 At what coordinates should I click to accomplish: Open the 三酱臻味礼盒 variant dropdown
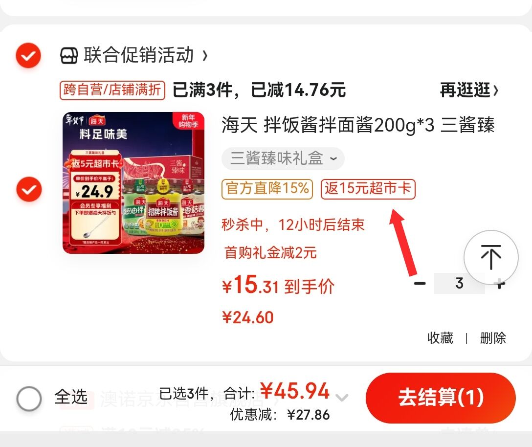(283, 158)
